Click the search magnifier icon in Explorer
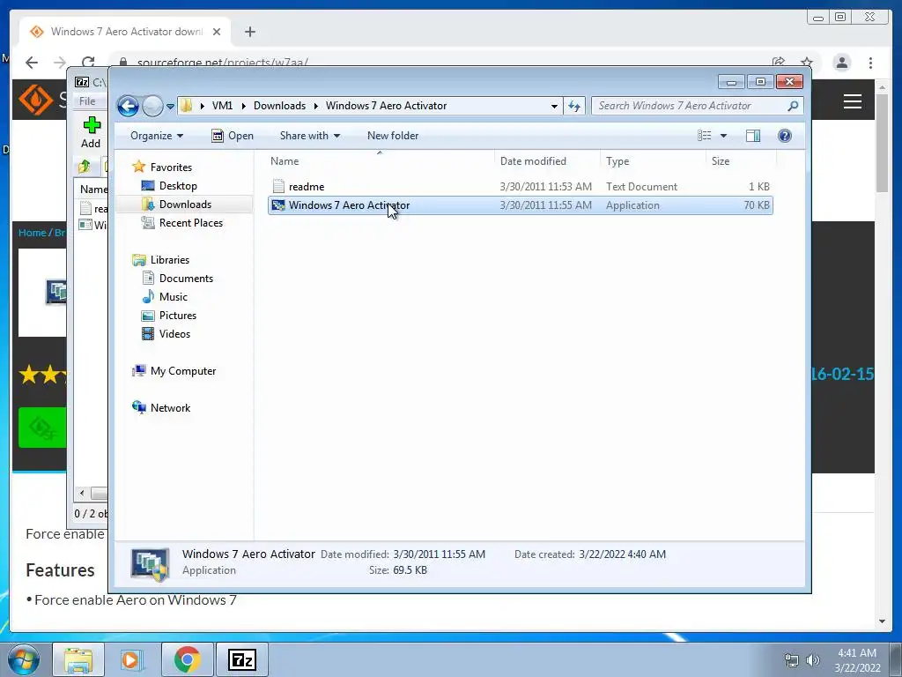The height and width of the screenshot is (677, 902). (x=793, y=106)
